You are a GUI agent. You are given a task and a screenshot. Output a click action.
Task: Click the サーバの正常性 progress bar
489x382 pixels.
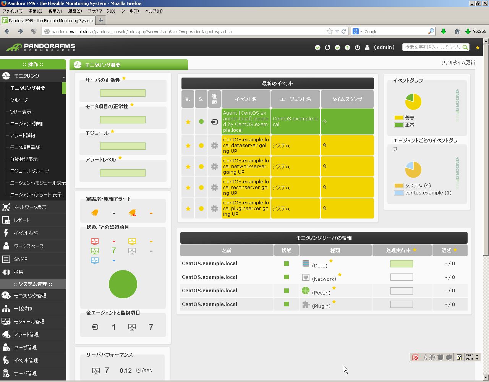123,93
